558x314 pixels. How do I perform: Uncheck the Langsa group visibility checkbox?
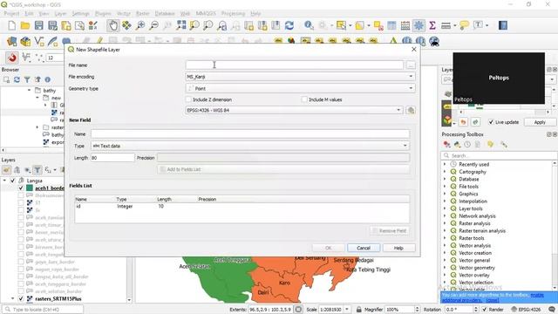pyautogui.click(x=13, y=181)
